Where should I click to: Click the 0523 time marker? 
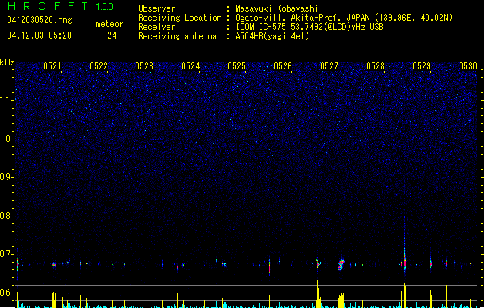coord(144,65)
